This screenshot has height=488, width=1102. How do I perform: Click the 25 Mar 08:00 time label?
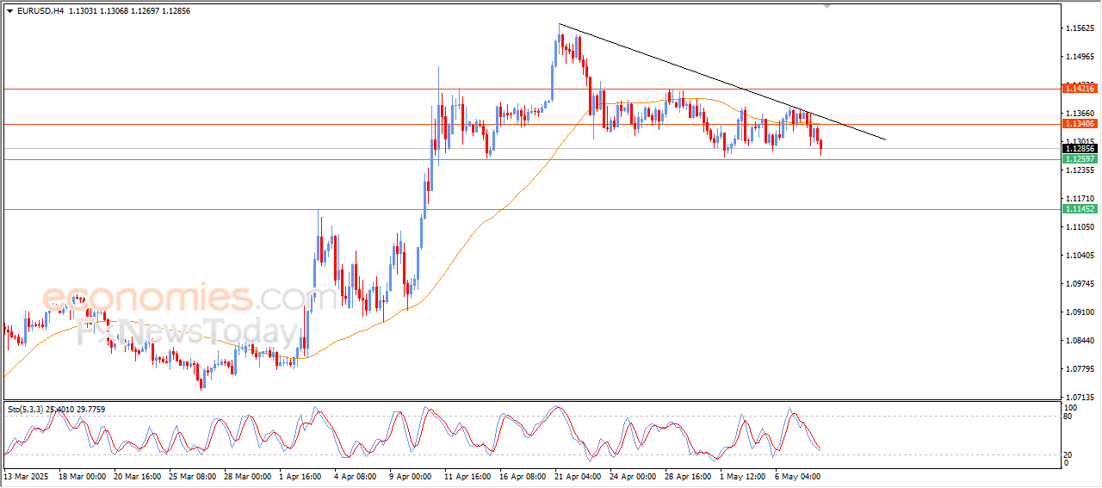pyautogui.click(x=195, y=475)
